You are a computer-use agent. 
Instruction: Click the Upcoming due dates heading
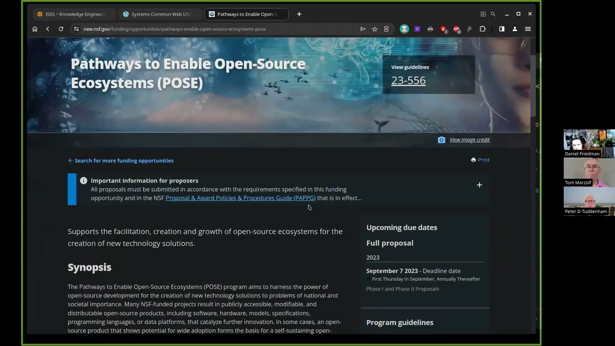(402, 227)
